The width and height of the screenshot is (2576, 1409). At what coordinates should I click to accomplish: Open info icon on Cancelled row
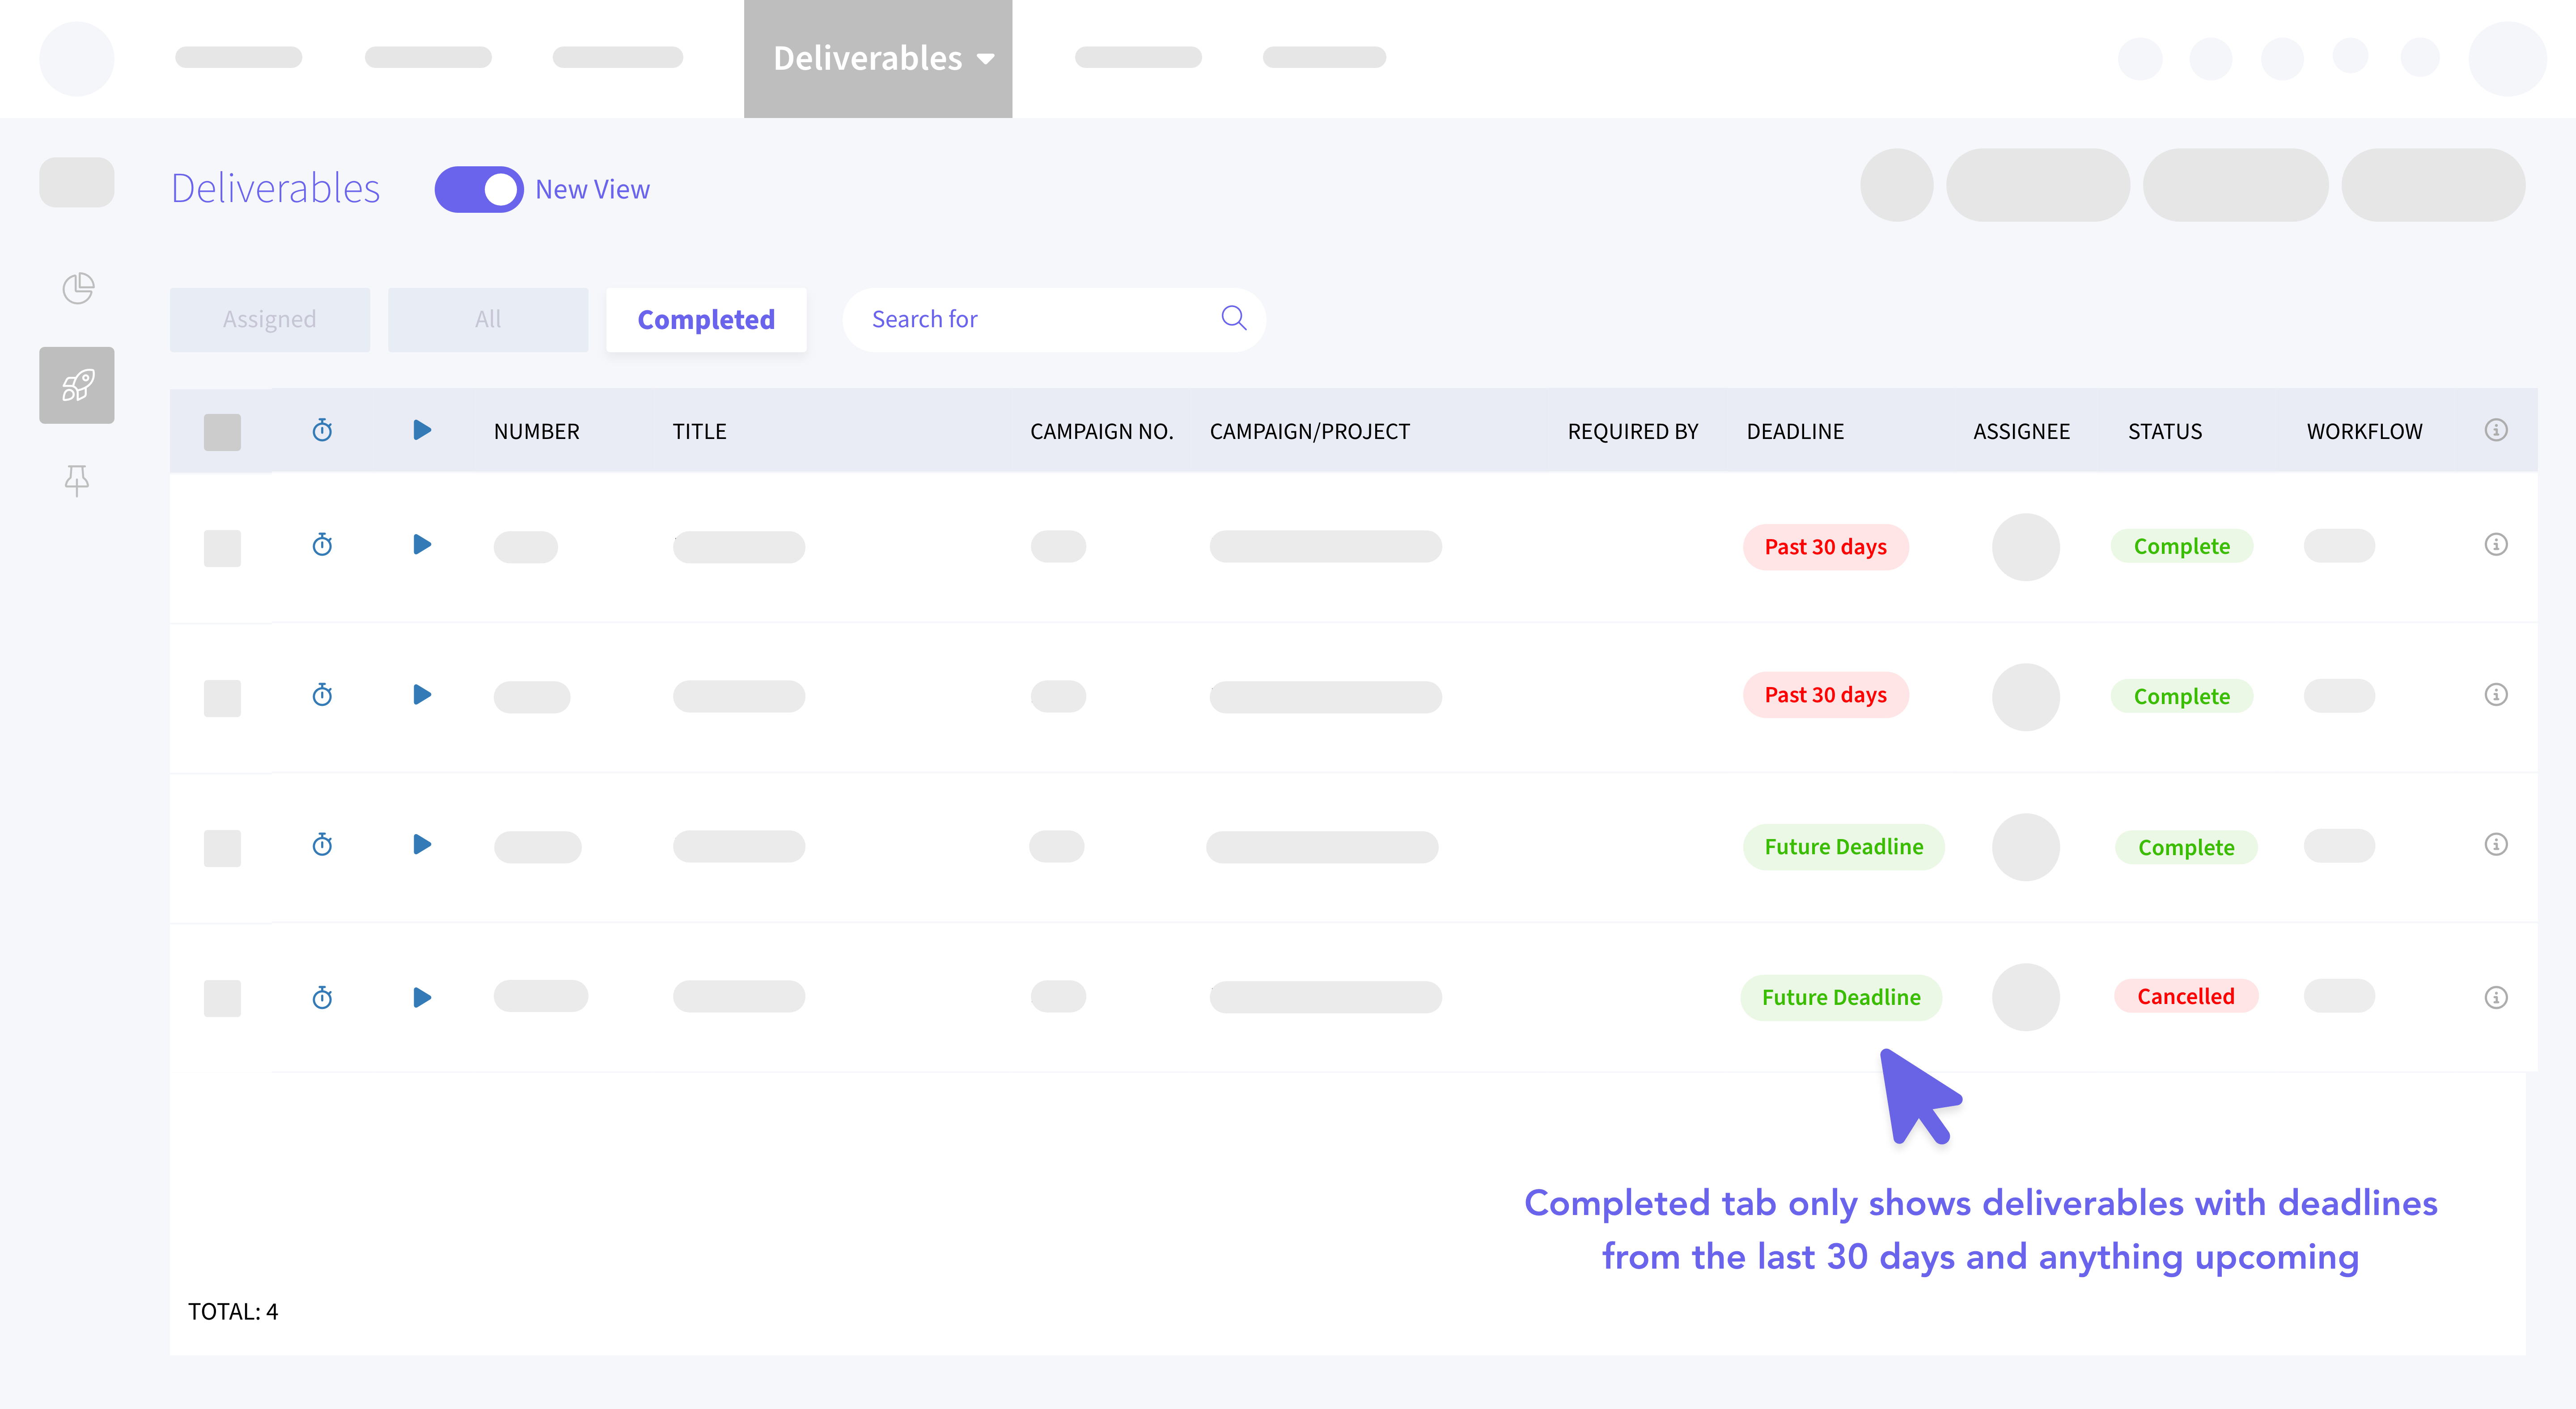[2495, 997]
